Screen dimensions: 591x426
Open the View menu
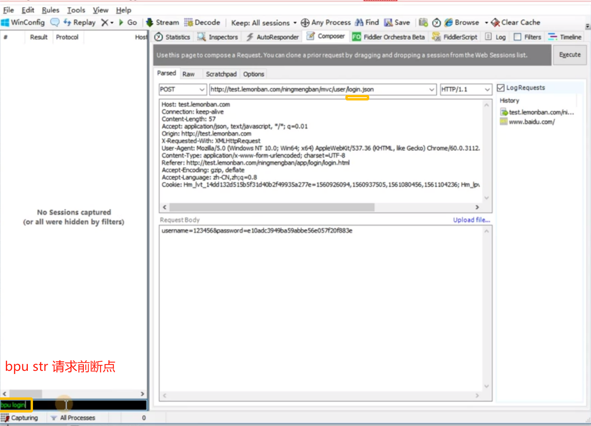pos(101,10)
